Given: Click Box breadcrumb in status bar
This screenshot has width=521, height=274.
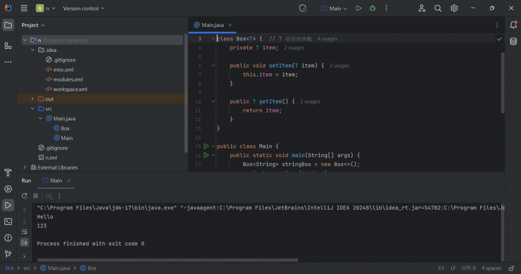Looking at the screenshot, I should (x=89, y=268).
